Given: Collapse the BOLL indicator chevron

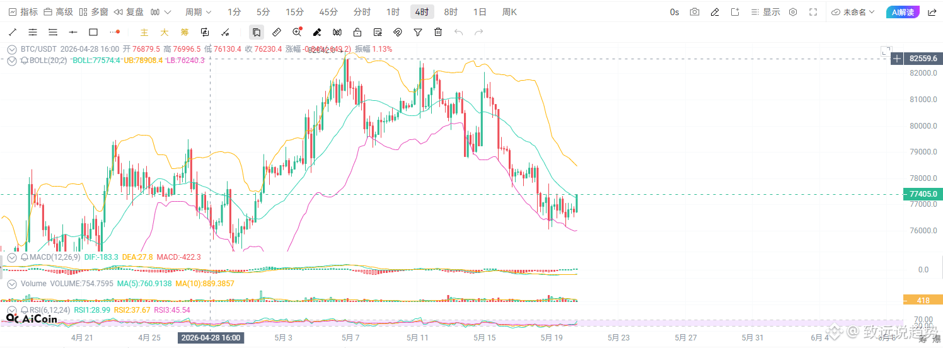Looking at the screenshot, I should [11, 60].
